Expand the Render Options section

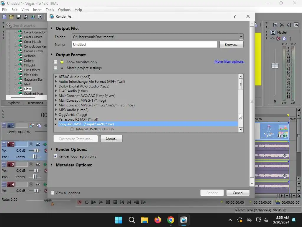tap(52, 149)
